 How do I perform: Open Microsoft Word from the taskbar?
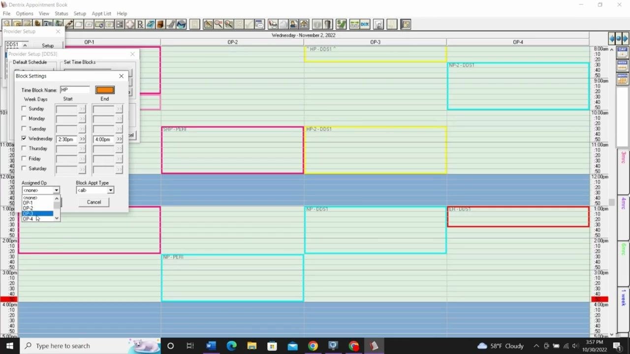[x=211, y=346]
